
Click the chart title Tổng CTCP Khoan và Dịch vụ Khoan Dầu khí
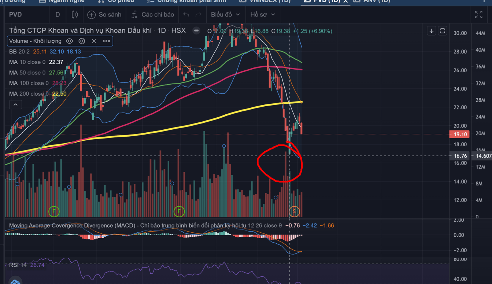(80, 31)
